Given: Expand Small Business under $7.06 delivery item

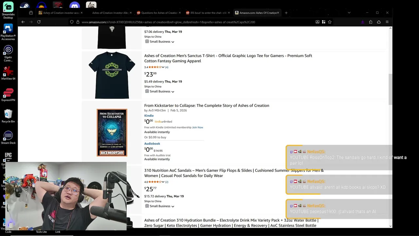Looking at the screenshot, I should tap(160, 42).
